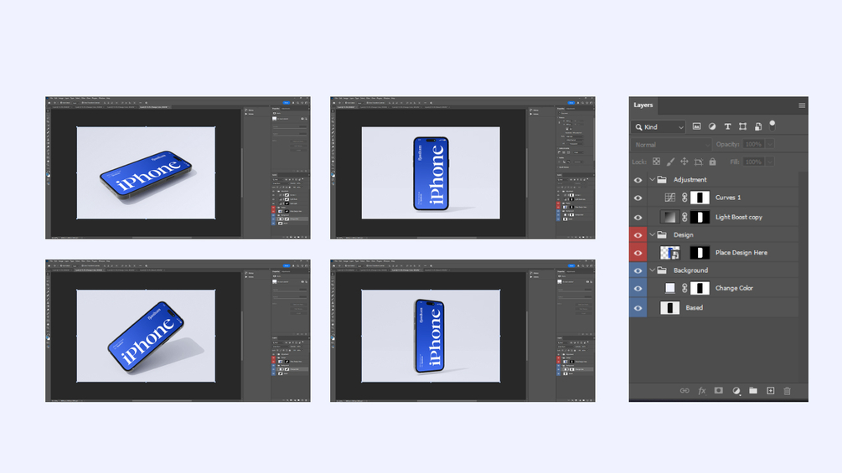The width and height of the screenshot is (842, 473).
Task: Open the Normal blend mode dropdown
Action: 671,145
